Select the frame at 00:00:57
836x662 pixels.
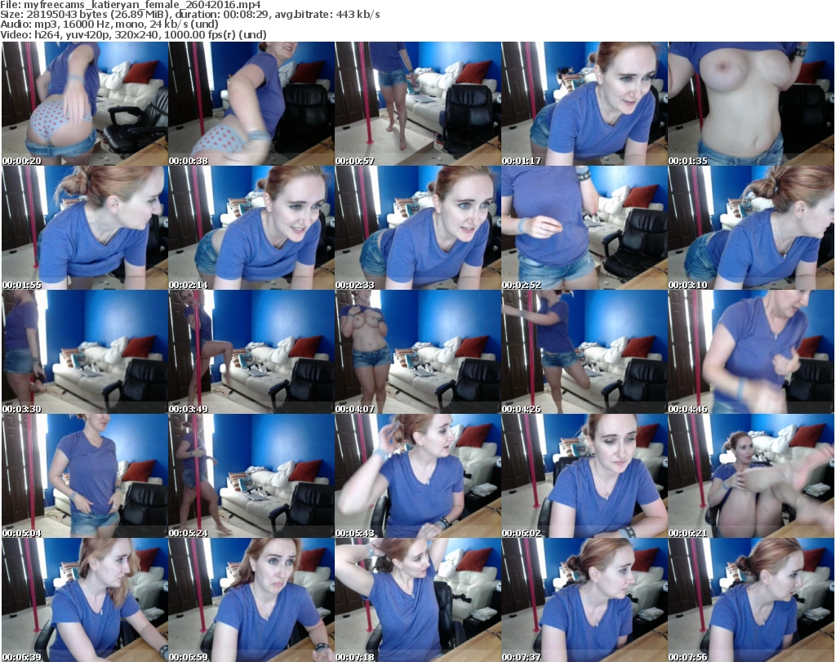click(x=418, y=104)
